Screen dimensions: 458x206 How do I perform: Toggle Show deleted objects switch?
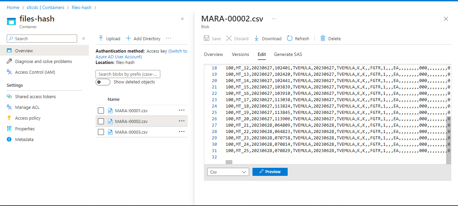click(103, 82)
